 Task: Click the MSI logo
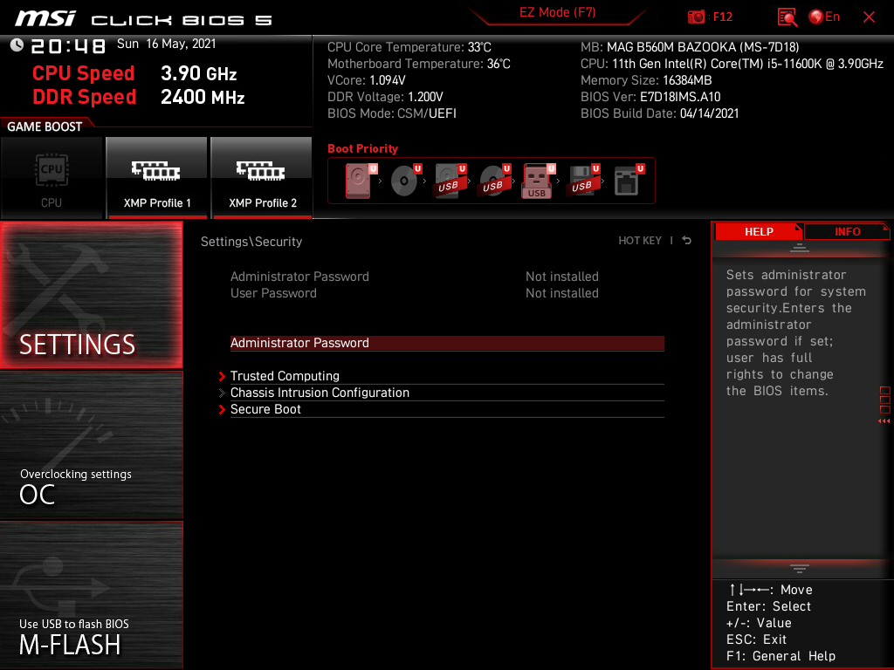45,18
